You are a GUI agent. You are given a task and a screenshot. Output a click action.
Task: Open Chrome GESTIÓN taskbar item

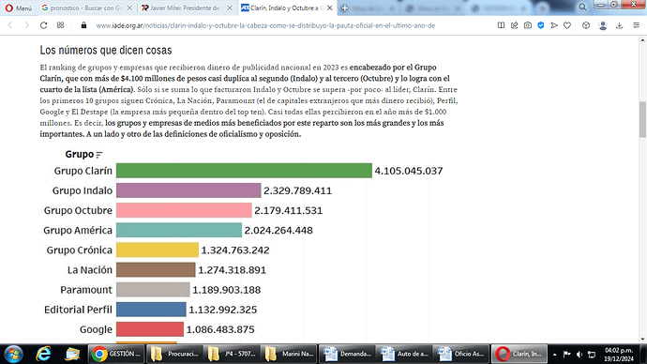coord(116,354)
